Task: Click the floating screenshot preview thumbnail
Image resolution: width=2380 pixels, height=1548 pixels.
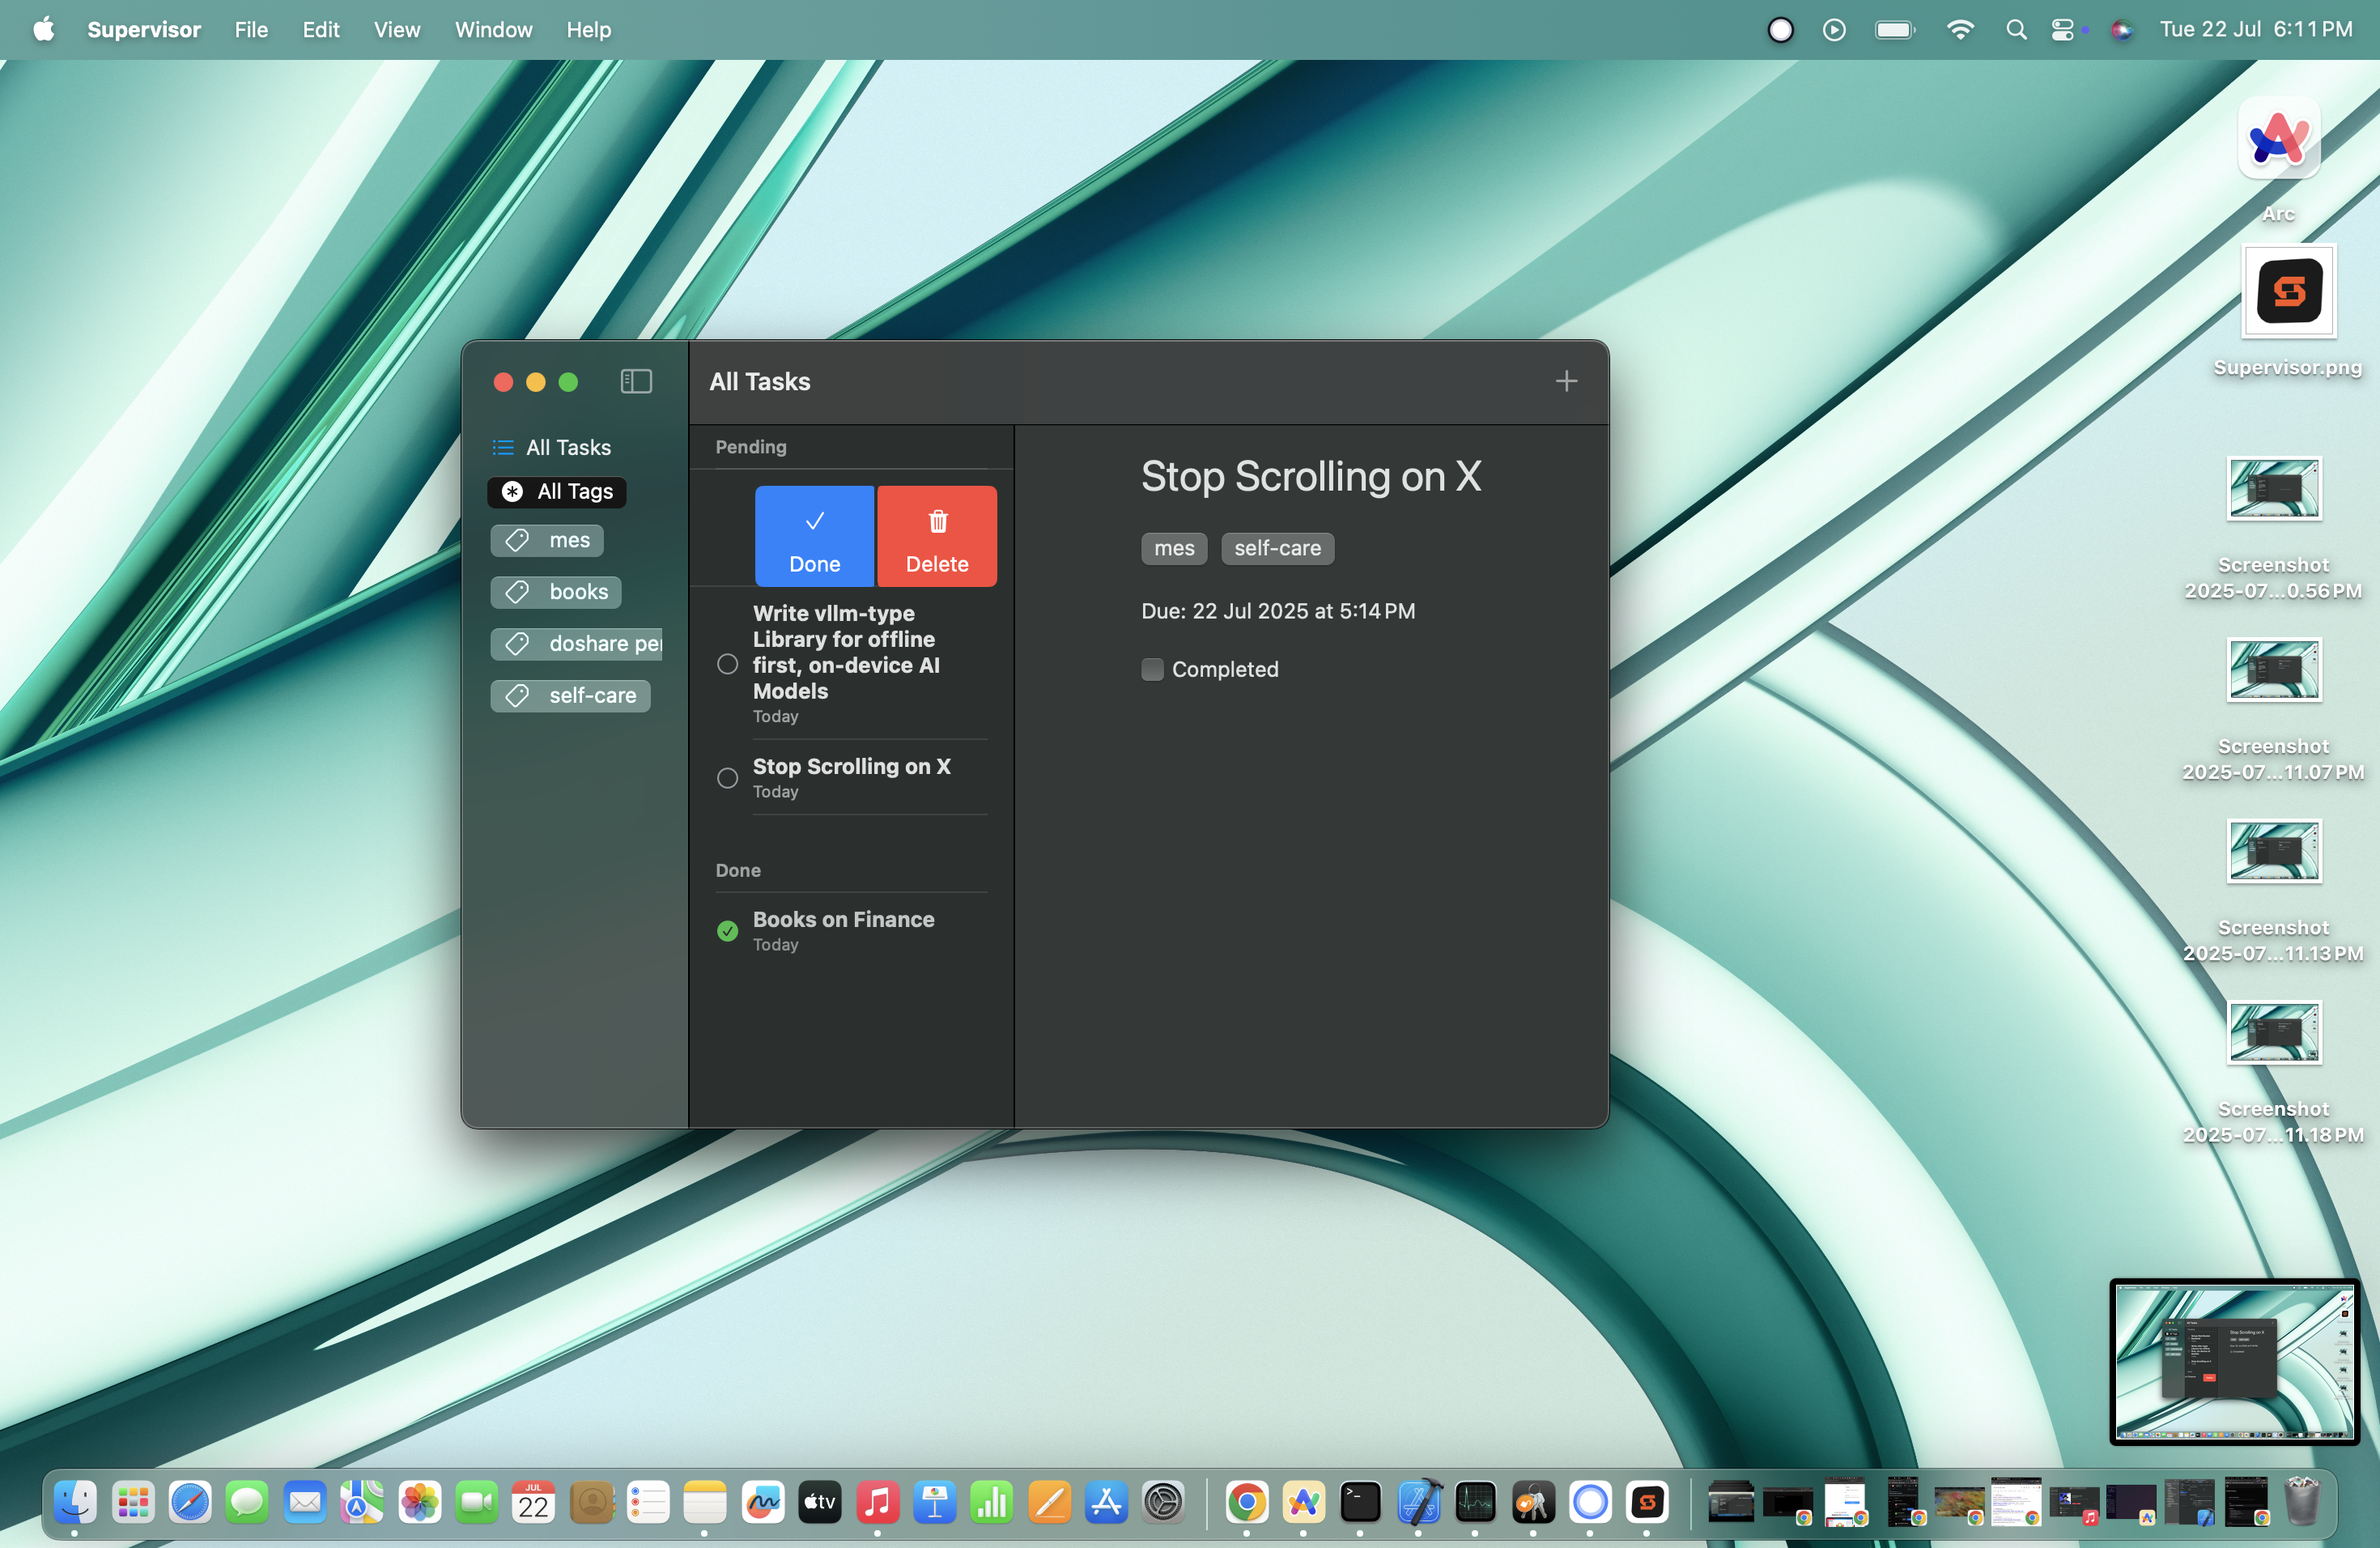Action: (2234, 1361)
